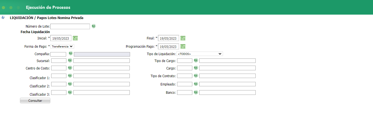The width and height of the screenshot is (373, 126).
Task: Open the Forma de Pago dropdown
Action: click(x=62, y=46)
